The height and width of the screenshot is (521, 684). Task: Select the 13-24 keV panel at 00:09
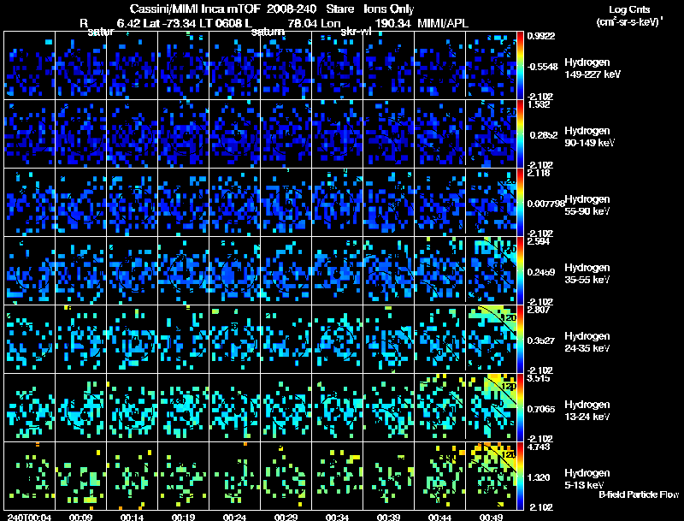coord(80,407)
